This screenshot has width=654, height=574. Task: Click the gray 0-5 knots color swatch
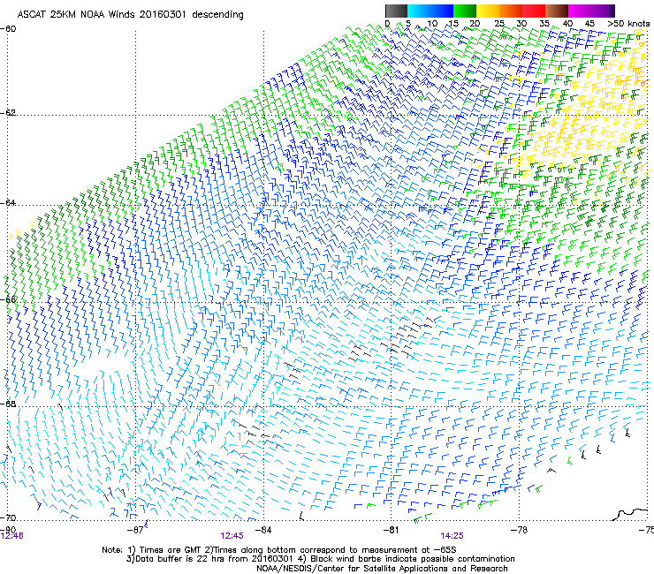click(396, 11)
